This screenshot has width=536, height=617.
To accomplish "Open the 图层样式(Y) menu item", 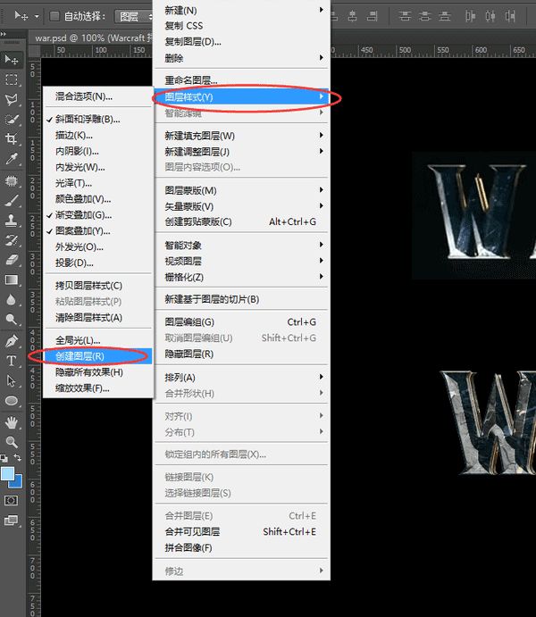I will point(241,96).
